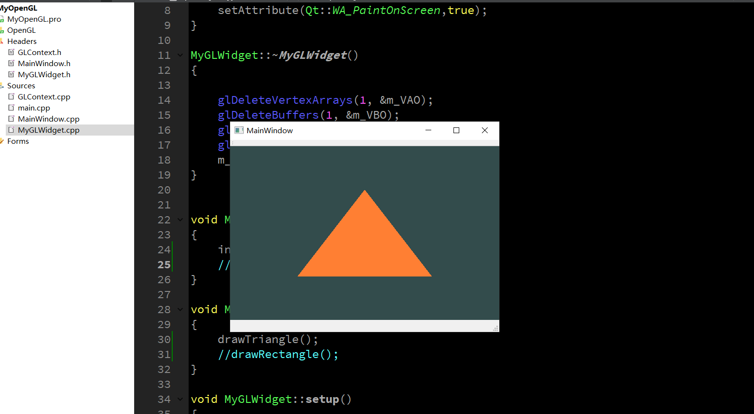Click the GLContext.cpp file icon
This screenshot has height=414, width=754.
pyautogui.click(x=11, y=97)
